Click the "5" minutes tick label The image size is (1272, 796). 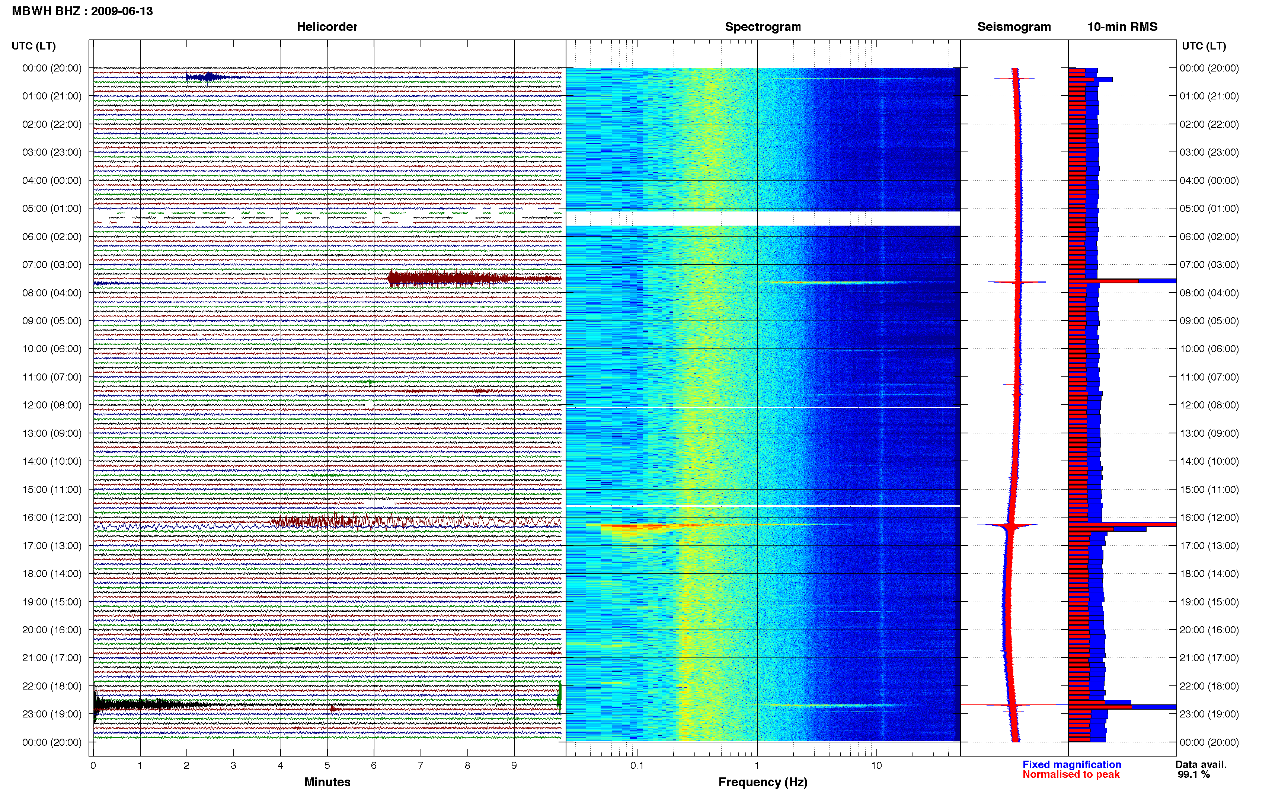tap(327, 765)
